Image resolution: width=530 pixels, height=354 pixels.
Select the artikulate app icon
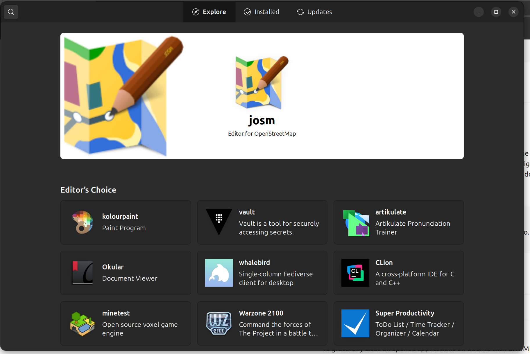[356, 222]
